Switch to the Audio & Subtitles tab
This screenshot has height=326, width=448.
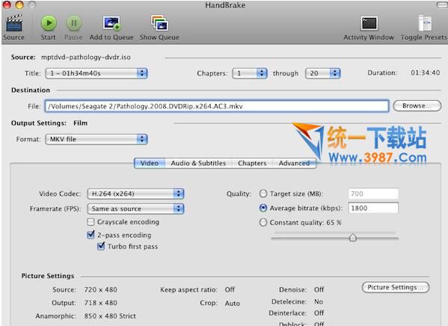click(x=198, y=163)
